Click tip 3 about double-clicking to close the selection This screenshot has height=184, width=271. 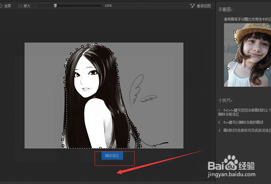(245, 130)
